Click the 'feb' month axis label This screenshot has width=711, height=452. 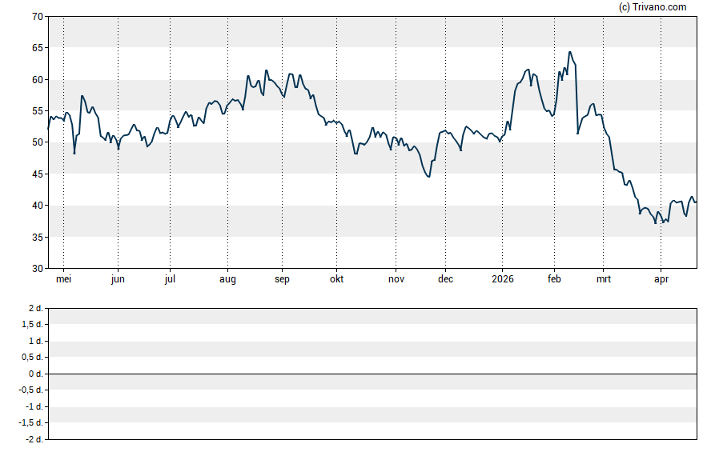pyautogui.click(x=554, y=279)
